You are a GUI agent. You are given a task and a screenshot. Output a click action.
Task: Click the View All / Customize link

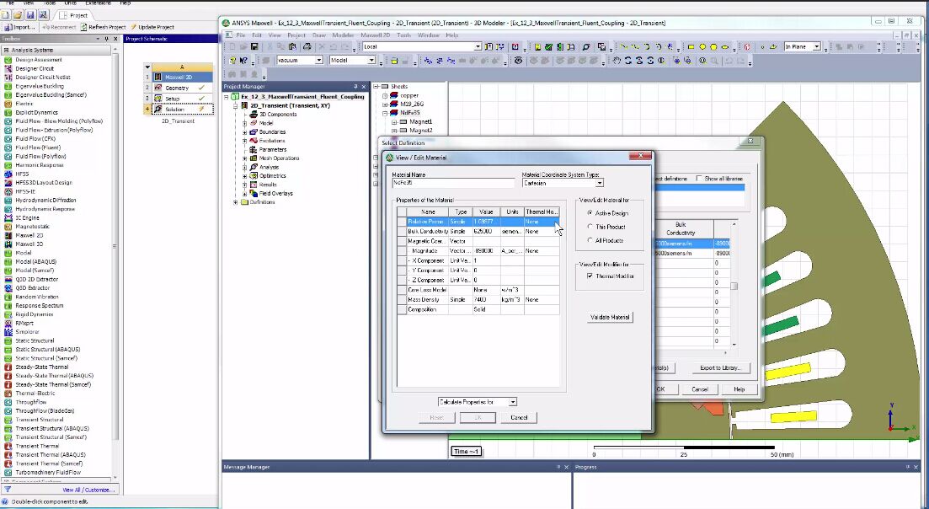click(88, 490)
